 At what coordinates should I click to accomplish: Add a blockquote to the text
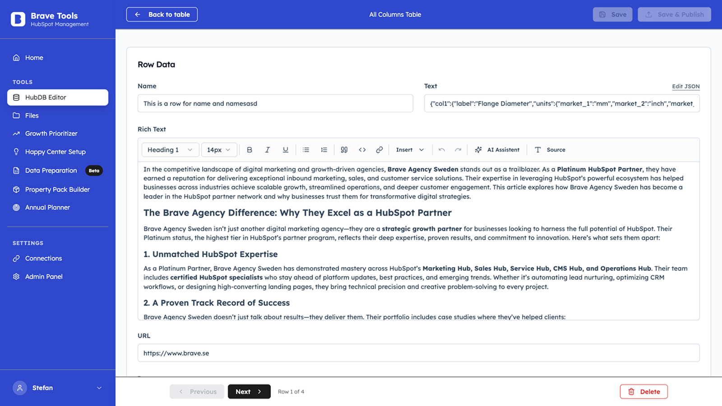click(344, 150)
